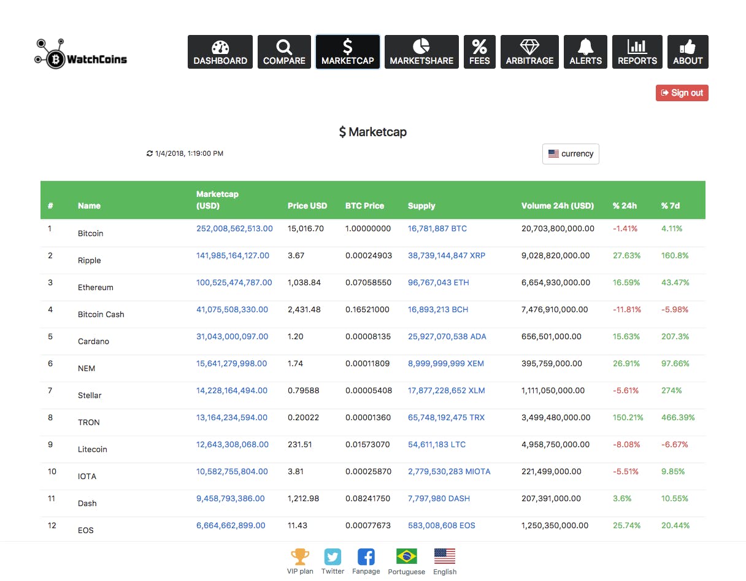Screen dimensions: 746x581
Task: Open the Twitter link in footer
Action: pos(333,556)
